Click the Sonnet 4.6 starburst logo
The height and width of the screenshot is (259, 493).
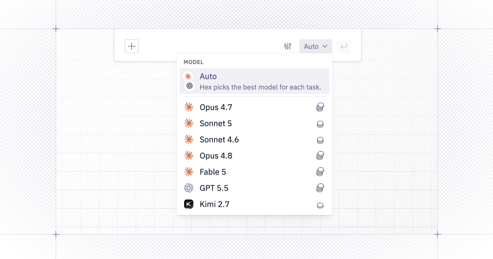click(x=189, y=140)
